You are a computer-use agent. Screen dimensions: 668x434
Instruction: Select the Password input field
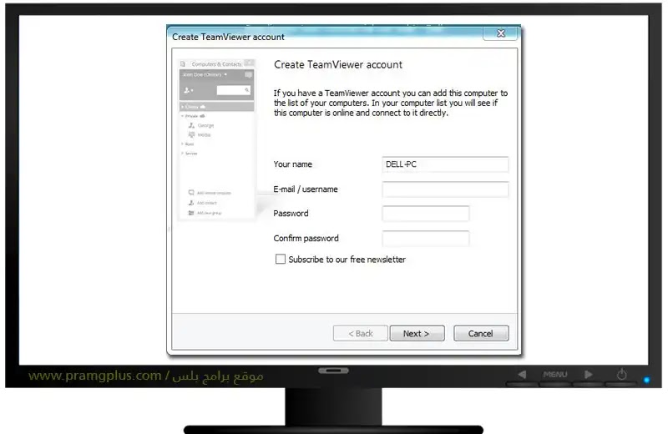[x=426, y=214]
